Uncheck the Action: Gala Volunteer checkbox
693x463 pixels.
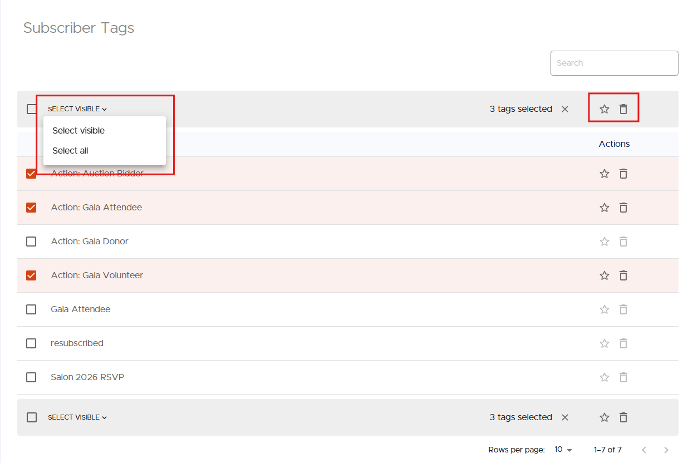coord(31,275)
